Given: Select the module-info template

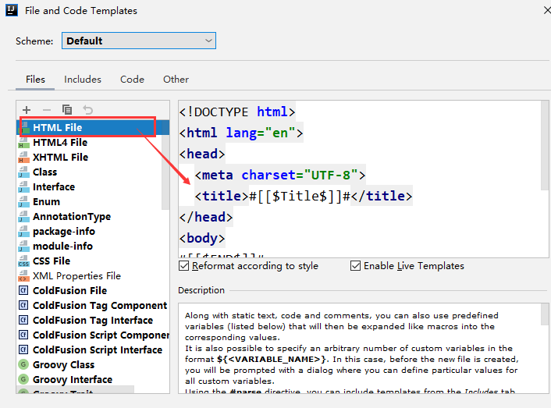Looking at the screenshot, I should point(93,247).
